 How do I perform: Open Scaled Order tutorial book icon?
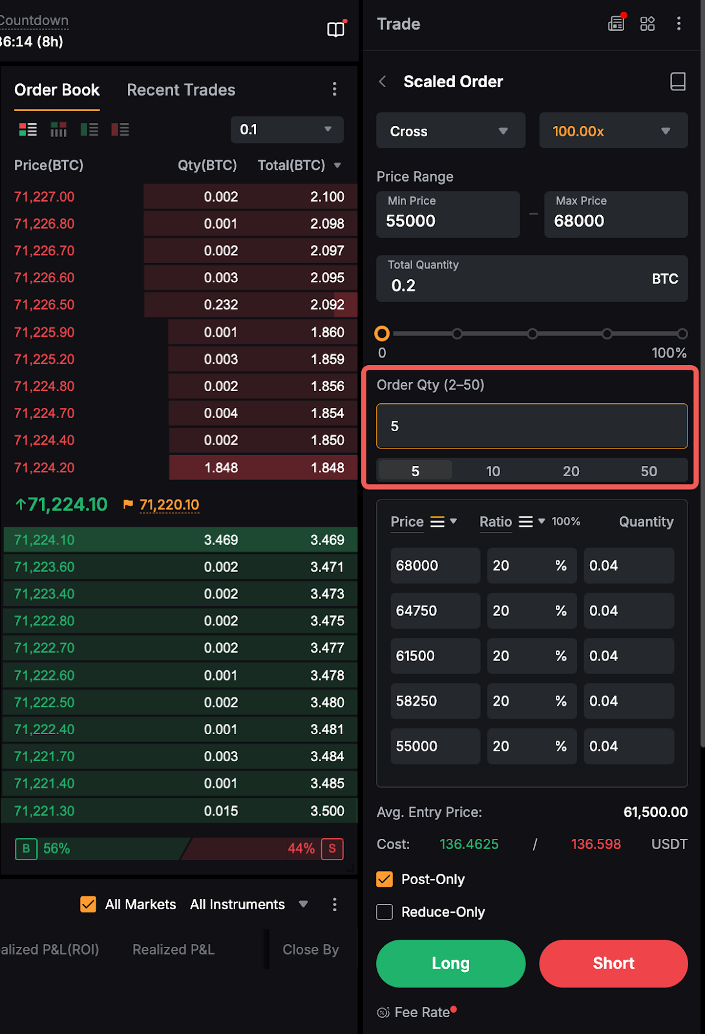coord(677,81)
